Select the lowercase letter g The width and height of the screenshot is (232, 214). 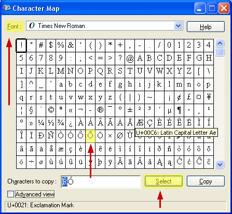[120, 84]
